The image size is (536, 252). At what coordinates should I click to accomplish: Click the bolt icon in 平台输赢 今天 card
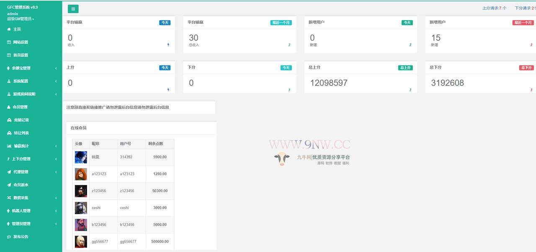click(168, 45)
